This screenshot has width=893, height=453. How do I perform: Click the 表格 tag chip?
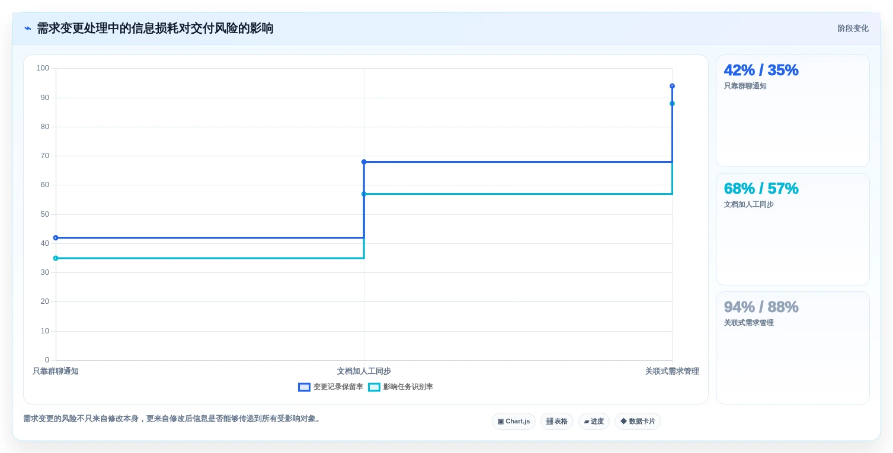pos(557,422)
